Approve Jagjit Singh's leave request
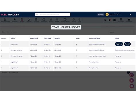The height and width of the screenshot is (104, 136). (x=119, y=44)
